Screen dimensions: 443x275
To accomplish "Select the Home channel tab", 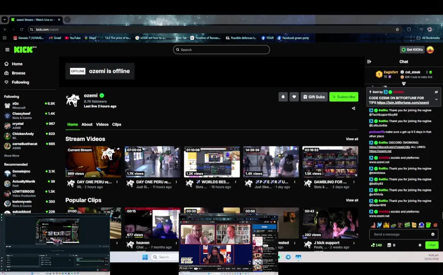I will pos(72,124).
